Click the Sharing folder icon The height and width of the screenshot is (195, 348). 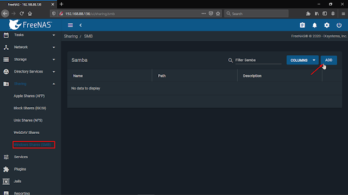(x=6, y=84)
